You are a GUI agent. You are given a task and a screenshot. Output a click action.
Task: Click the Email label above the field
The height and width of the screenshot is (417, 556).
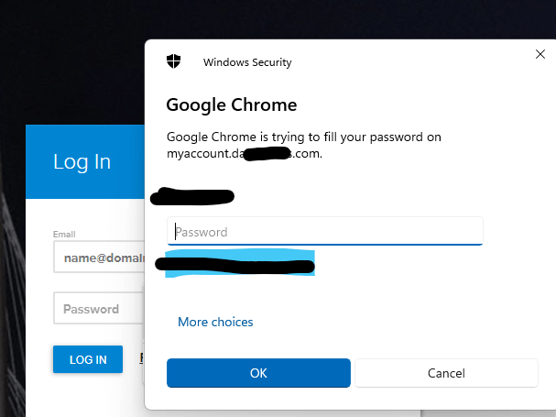coord(64,235)
